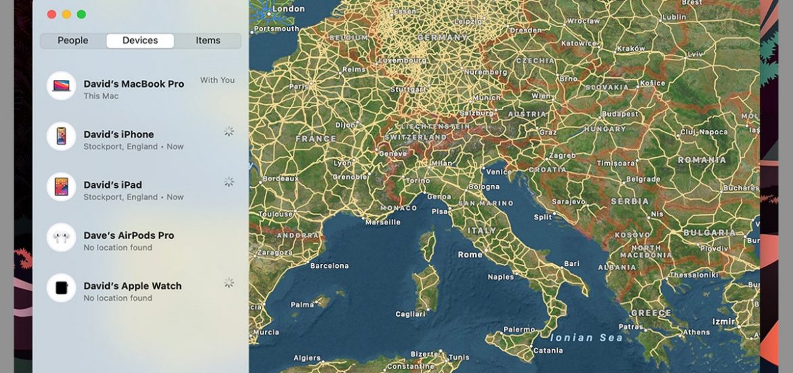Click the iPad device icon
The height and width of the screenshot is (373, 793).
61,187
